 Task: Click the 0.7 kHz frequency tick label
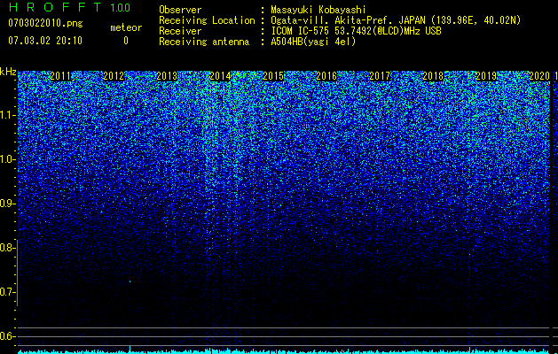pos(6,292)
